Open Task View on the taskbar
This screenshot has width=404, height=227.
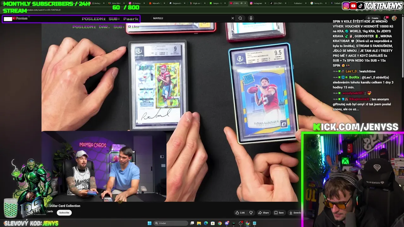192,223
